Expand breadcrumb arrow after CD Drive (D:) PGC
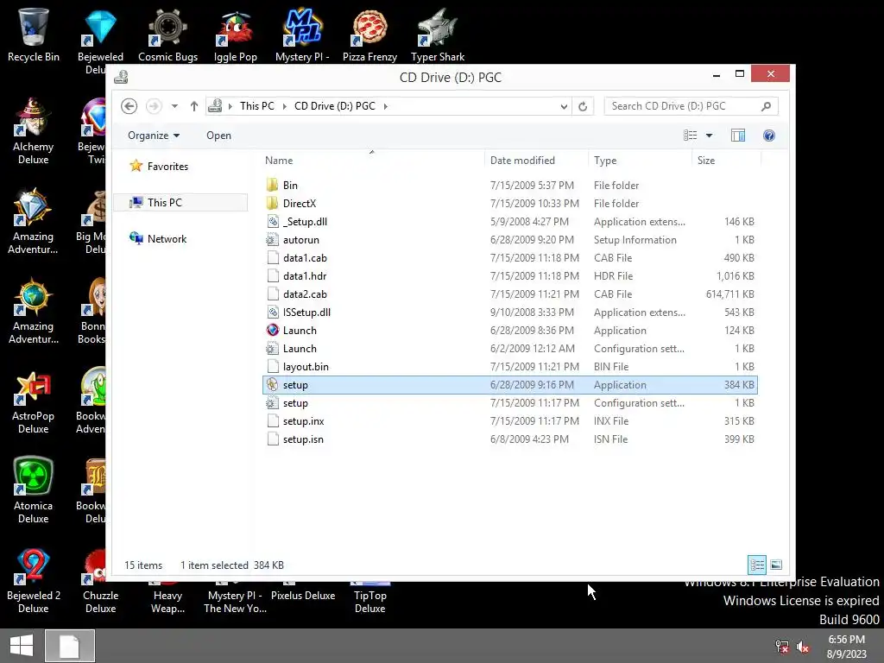 coord(386,106)
